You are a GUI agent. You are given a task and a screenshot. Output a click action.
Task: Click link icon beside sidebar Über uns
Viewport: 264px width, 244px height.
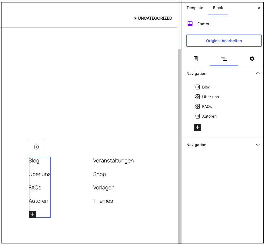tap(197, 97)
